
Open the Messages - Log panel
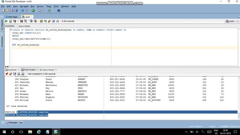point(14,123)
